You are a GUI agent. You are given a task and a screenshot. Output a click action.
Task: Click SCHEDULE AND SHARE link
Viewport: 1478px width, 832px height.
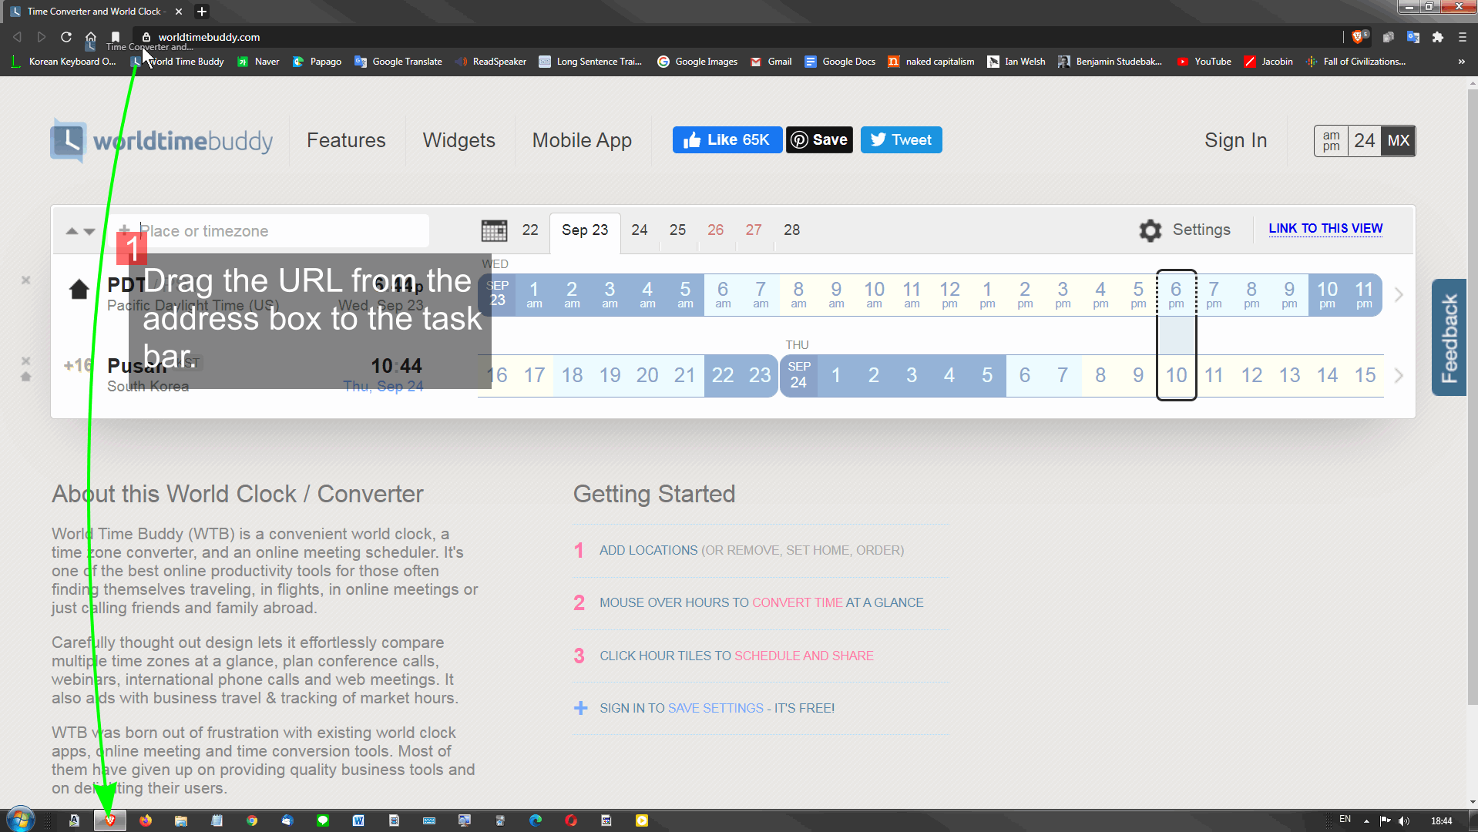804,656
